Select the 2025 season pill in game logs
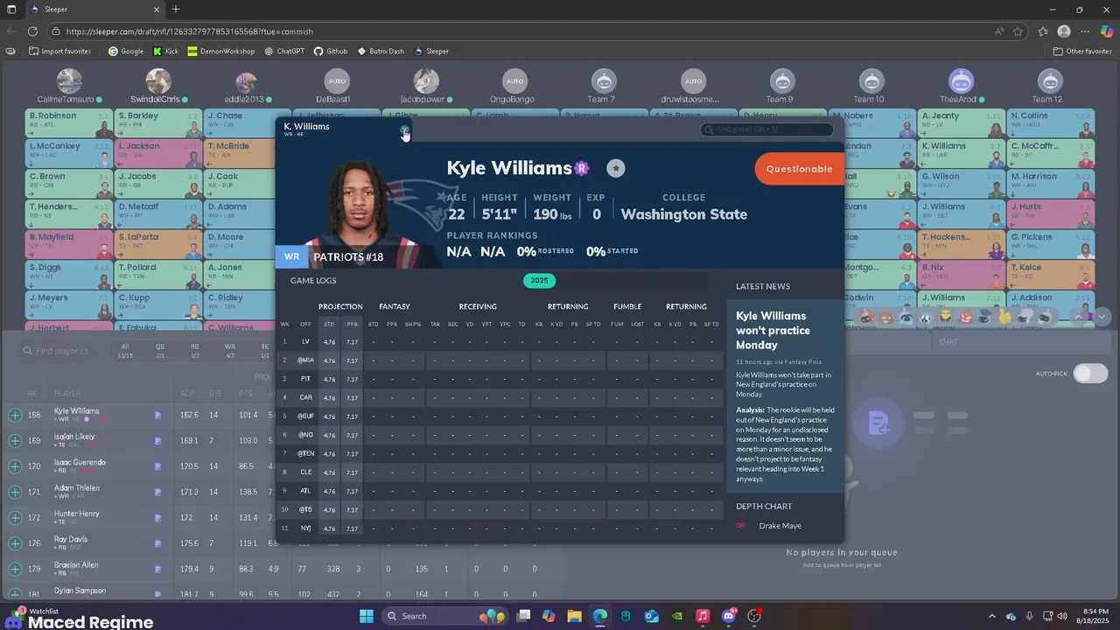 click(539, 281)
